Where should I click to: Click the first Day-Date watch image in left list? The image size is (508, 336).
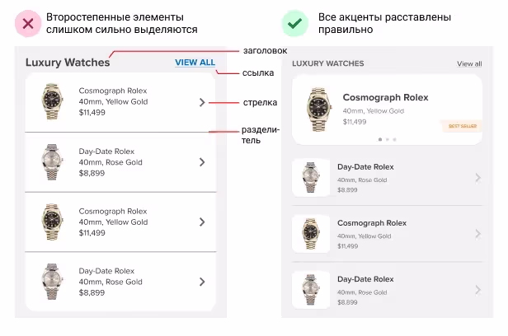(x=51, y=162)
